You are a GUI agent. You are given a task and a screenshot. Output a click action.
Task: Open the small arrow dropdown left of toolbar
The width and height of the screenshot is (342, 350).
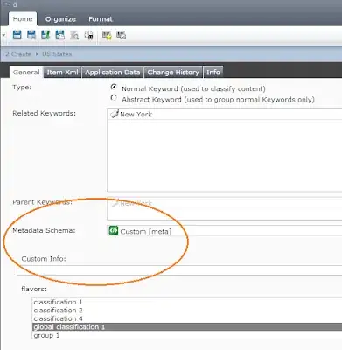(x=4, y=35)
